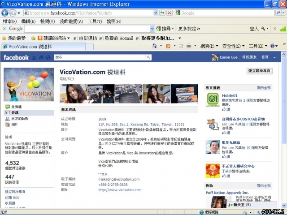287x215 pixels.
Task: Click the 我的最愛 star button
Action: pos(14,38)
